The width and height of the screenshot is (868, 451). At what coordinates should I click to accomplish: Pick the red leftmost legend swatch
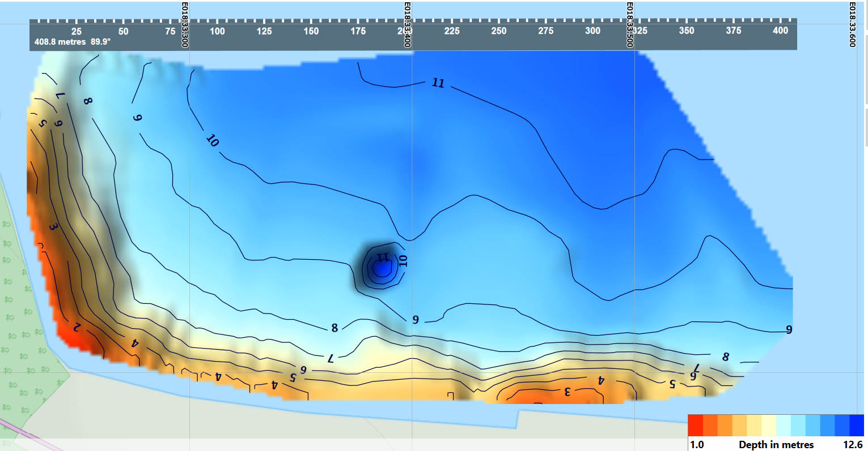(x=695, y=424)
